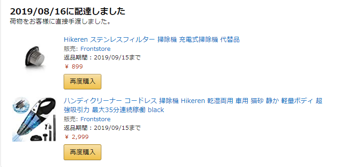Image resolution: width=340 pixels, height=167 pixels.
Task: Click the 荷物をお客様に直接手渡しました delivery note
Action: (x=60, y=22)
